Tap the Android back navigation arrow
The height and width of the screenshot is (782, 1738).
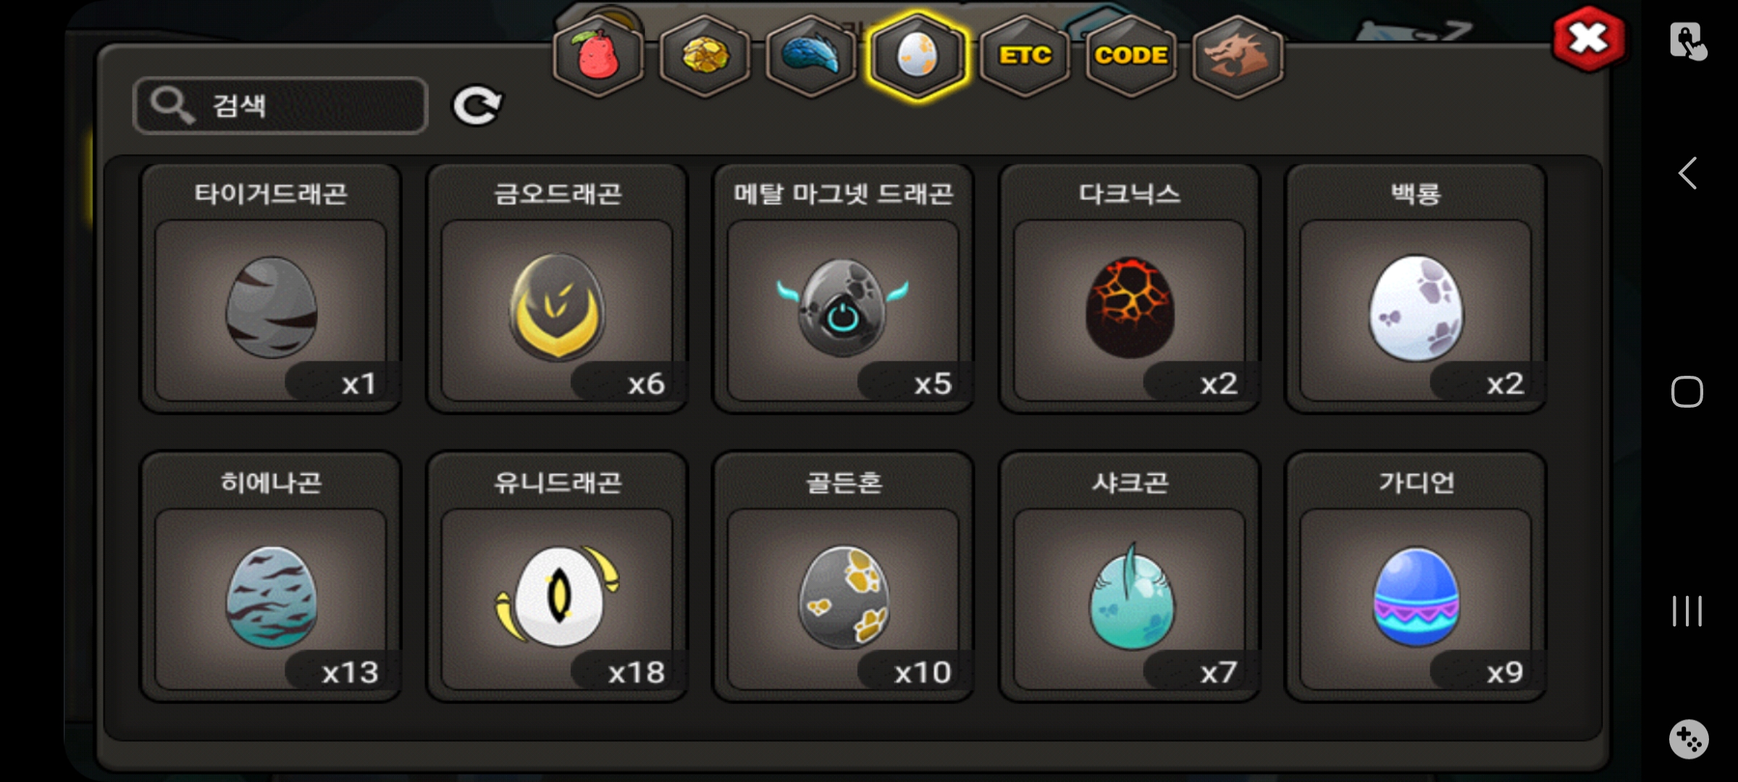pos(1687,173)
